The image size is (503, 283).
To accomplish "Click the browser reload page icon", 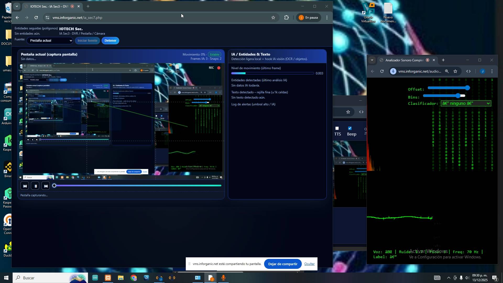I will [x=36, y=18].
